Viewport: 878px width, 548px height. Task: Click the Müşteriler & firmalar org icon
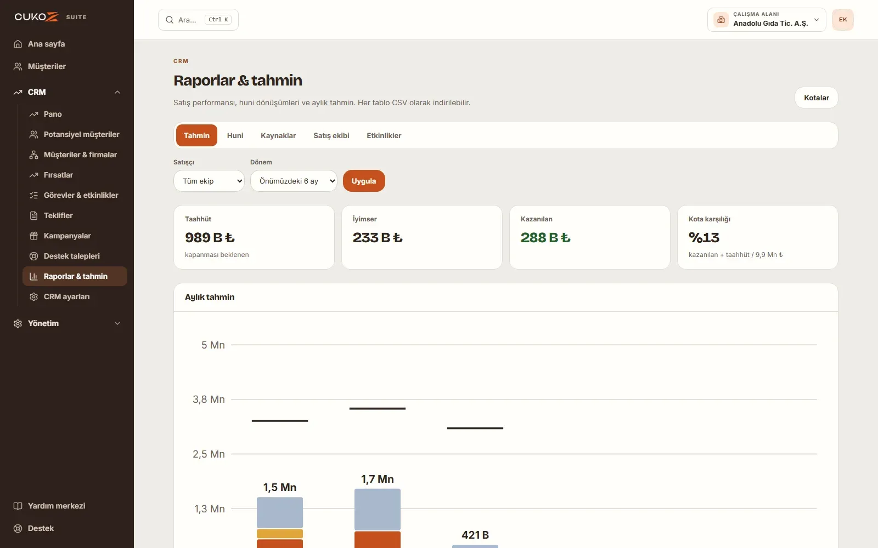pos(33,155)
